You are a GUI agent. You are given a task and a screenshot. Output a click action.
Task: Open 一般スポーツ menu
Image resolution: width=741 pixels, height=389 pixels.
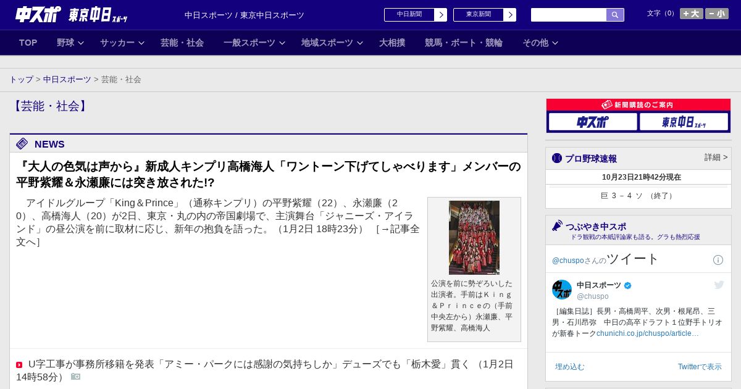pyautogui.click(x=249, y=43)
